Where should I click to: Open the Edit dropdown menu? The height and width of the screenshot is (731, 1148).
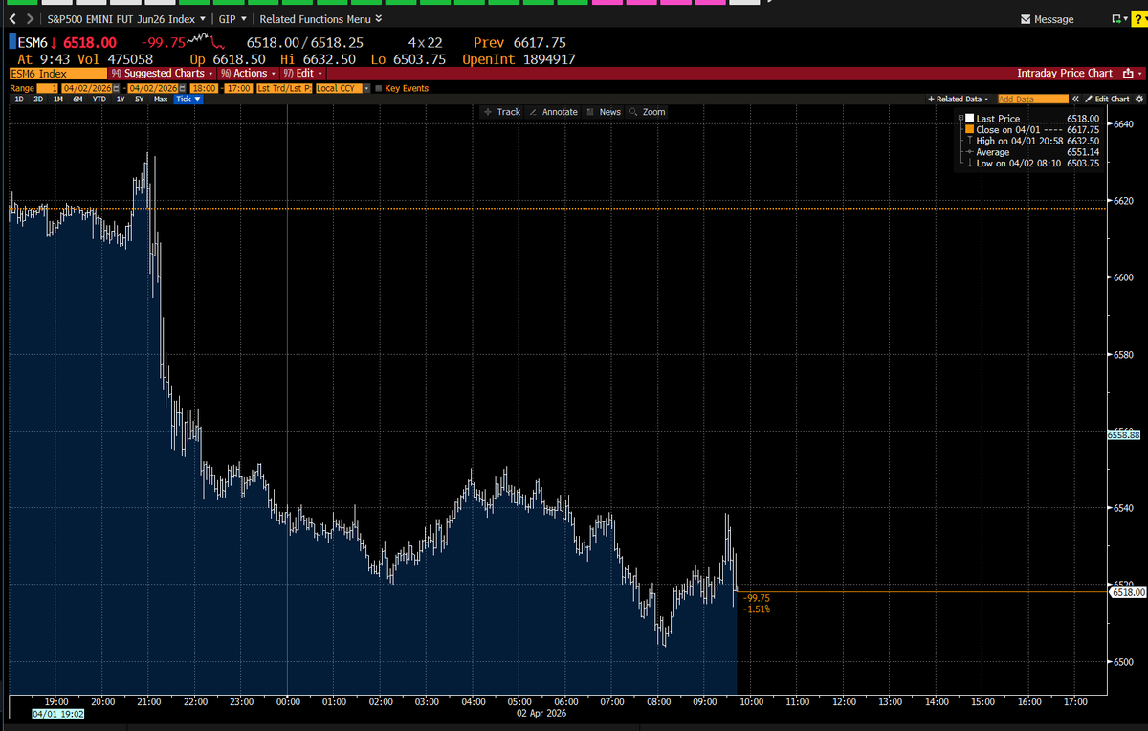pos(302,73)
